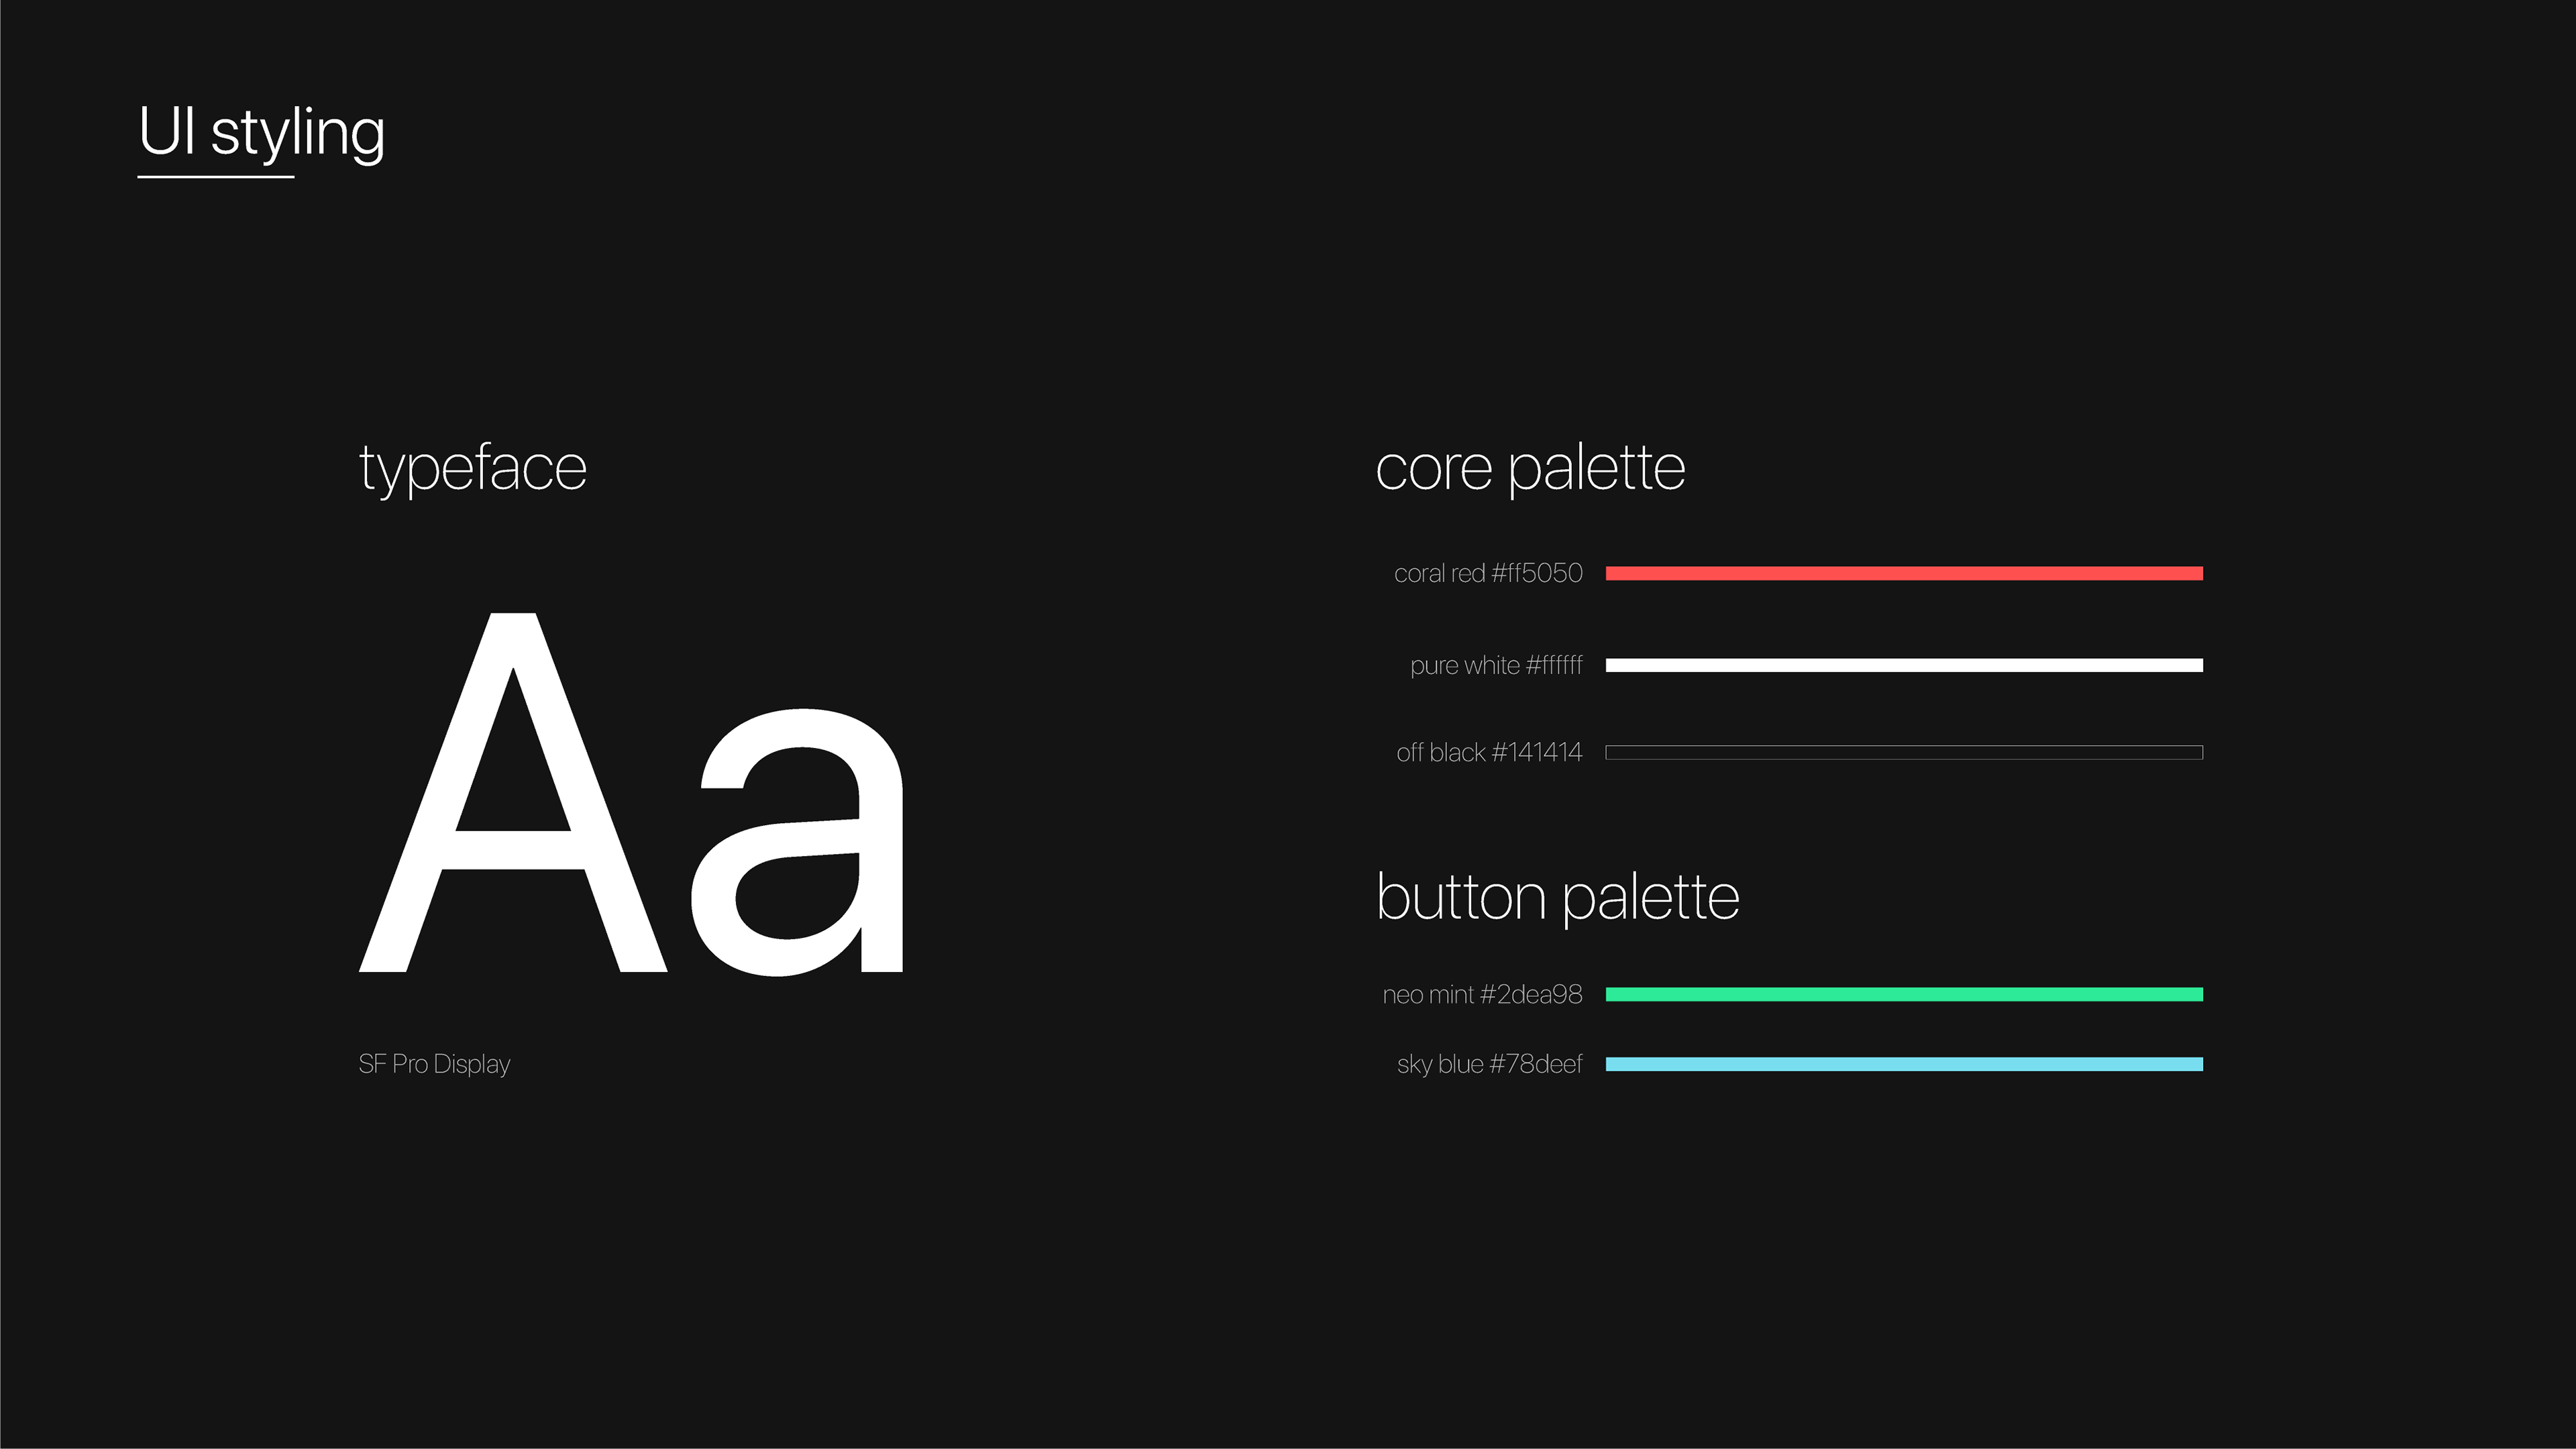Select the 'off black #141414' label
2576x1449 pixels.
click(x=1489, y=752)
